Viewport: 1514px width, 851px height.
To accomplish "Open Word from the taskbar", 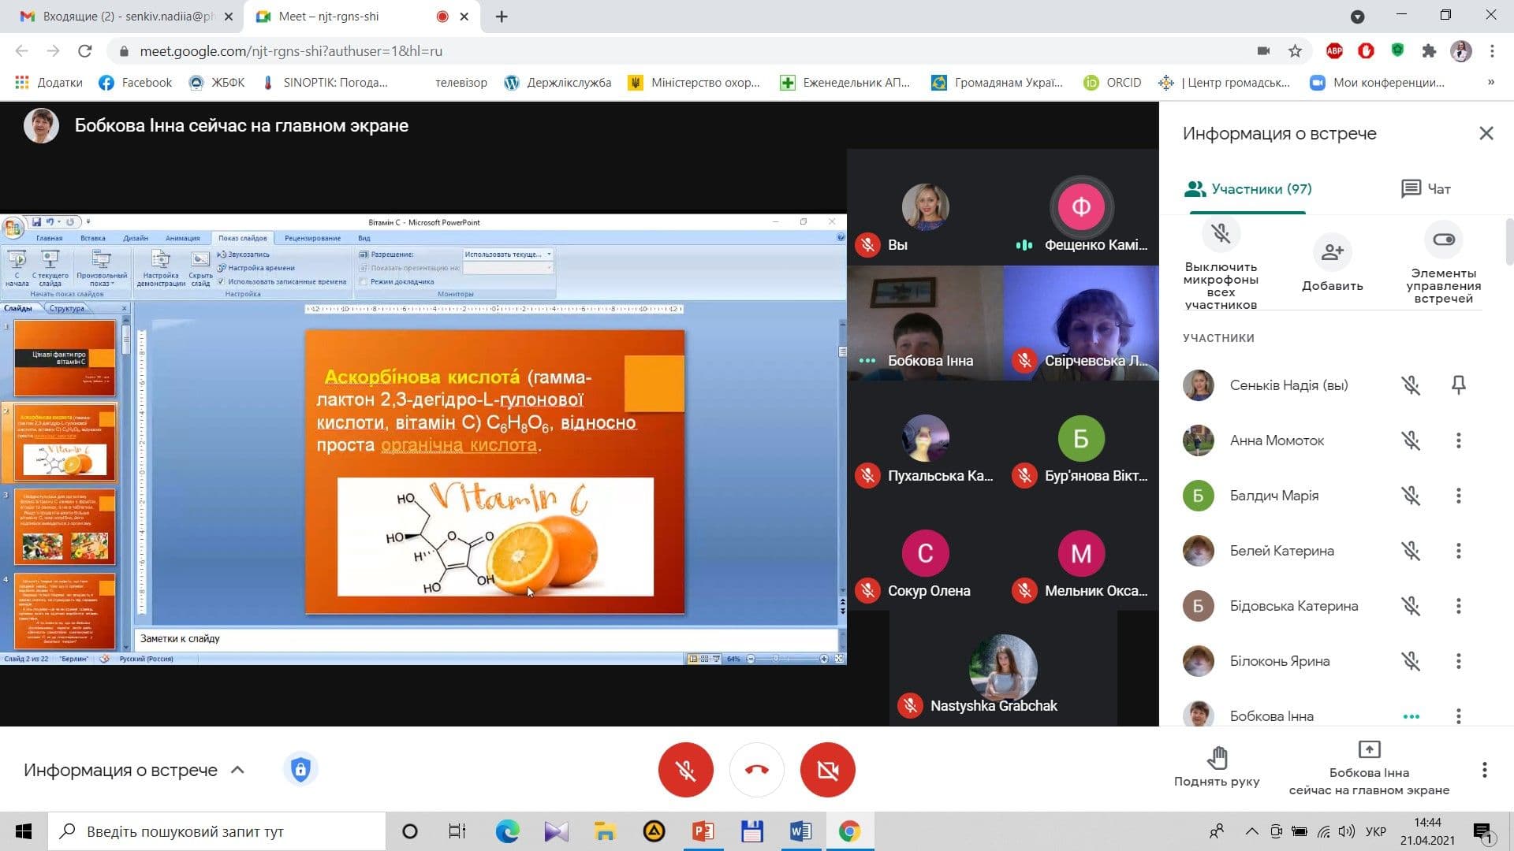I will (800, 831).
